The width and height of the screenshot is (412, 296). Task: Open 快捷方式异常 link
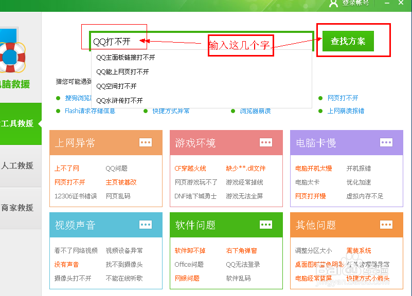pyautogui.click(x=171, y=111)
